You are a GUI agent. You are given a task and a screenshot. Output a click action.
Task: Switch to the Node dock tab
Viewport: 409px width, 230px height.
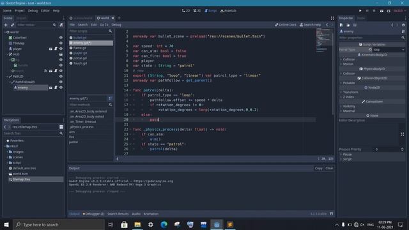pyautogui.click(x=361, y=18)
